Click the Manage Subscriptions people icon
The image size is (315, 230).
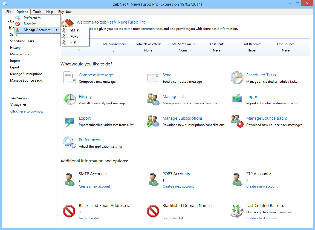point(153,121)
